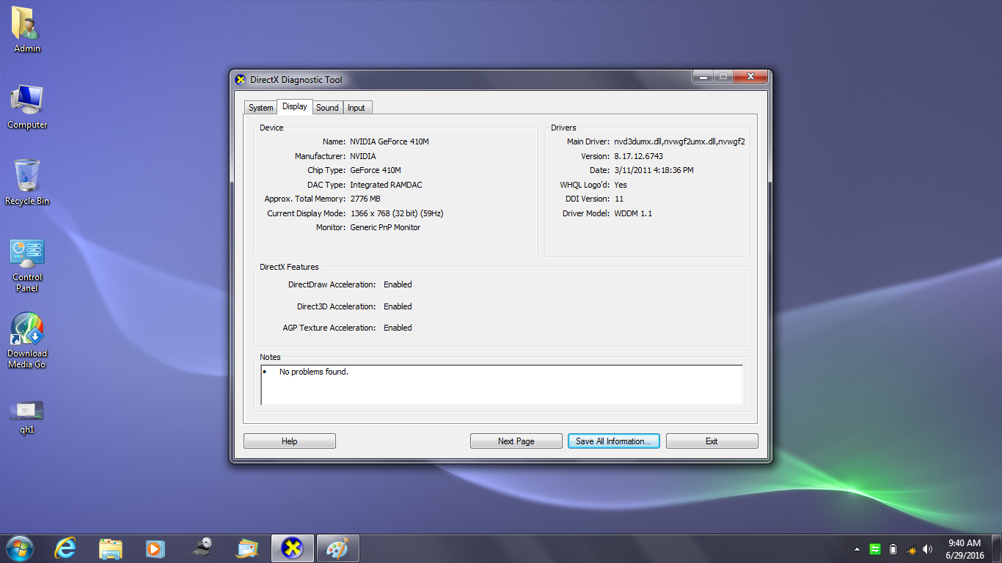Click '1366 x 768 (32 bit) (59Hz)' text
Viewport: 1002px width, 563px height.
(397, 213)
